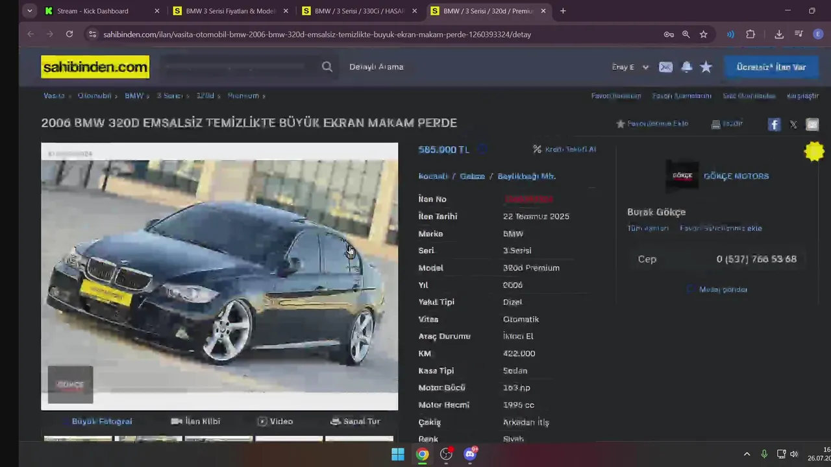Click microphone icon in system tray
Image resolution: width=831 pixels, height=467 pixels.
point(764,454)
